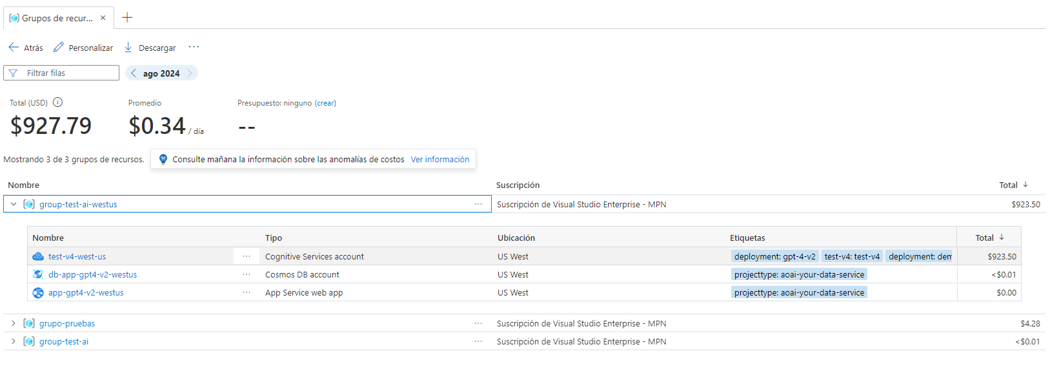
Task: Open group-test-ai-westus resource group link
Action: pyautogui.click(x=78, y=204)
